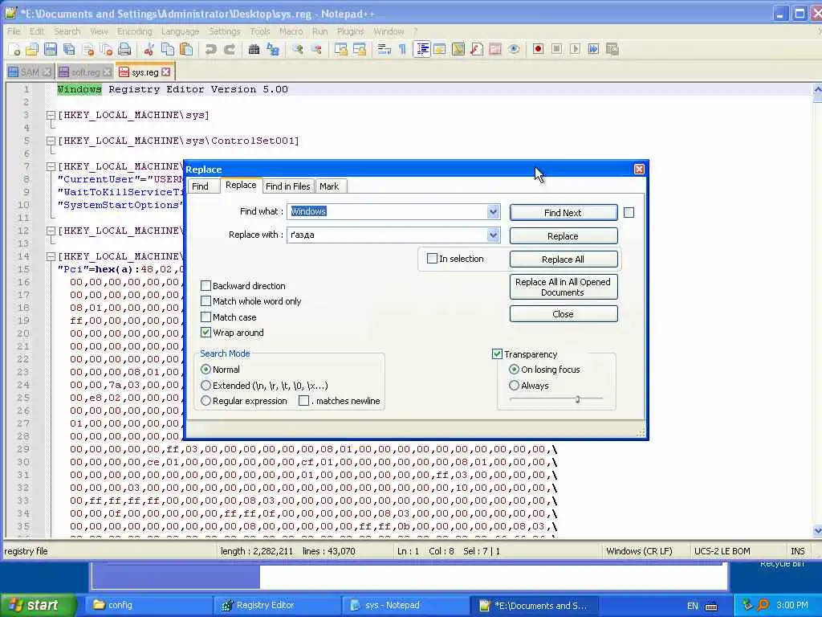The width and height of the screenshot is (822, 617).
Task: Click the Find binoculars icon
Action: pos(254,49)
